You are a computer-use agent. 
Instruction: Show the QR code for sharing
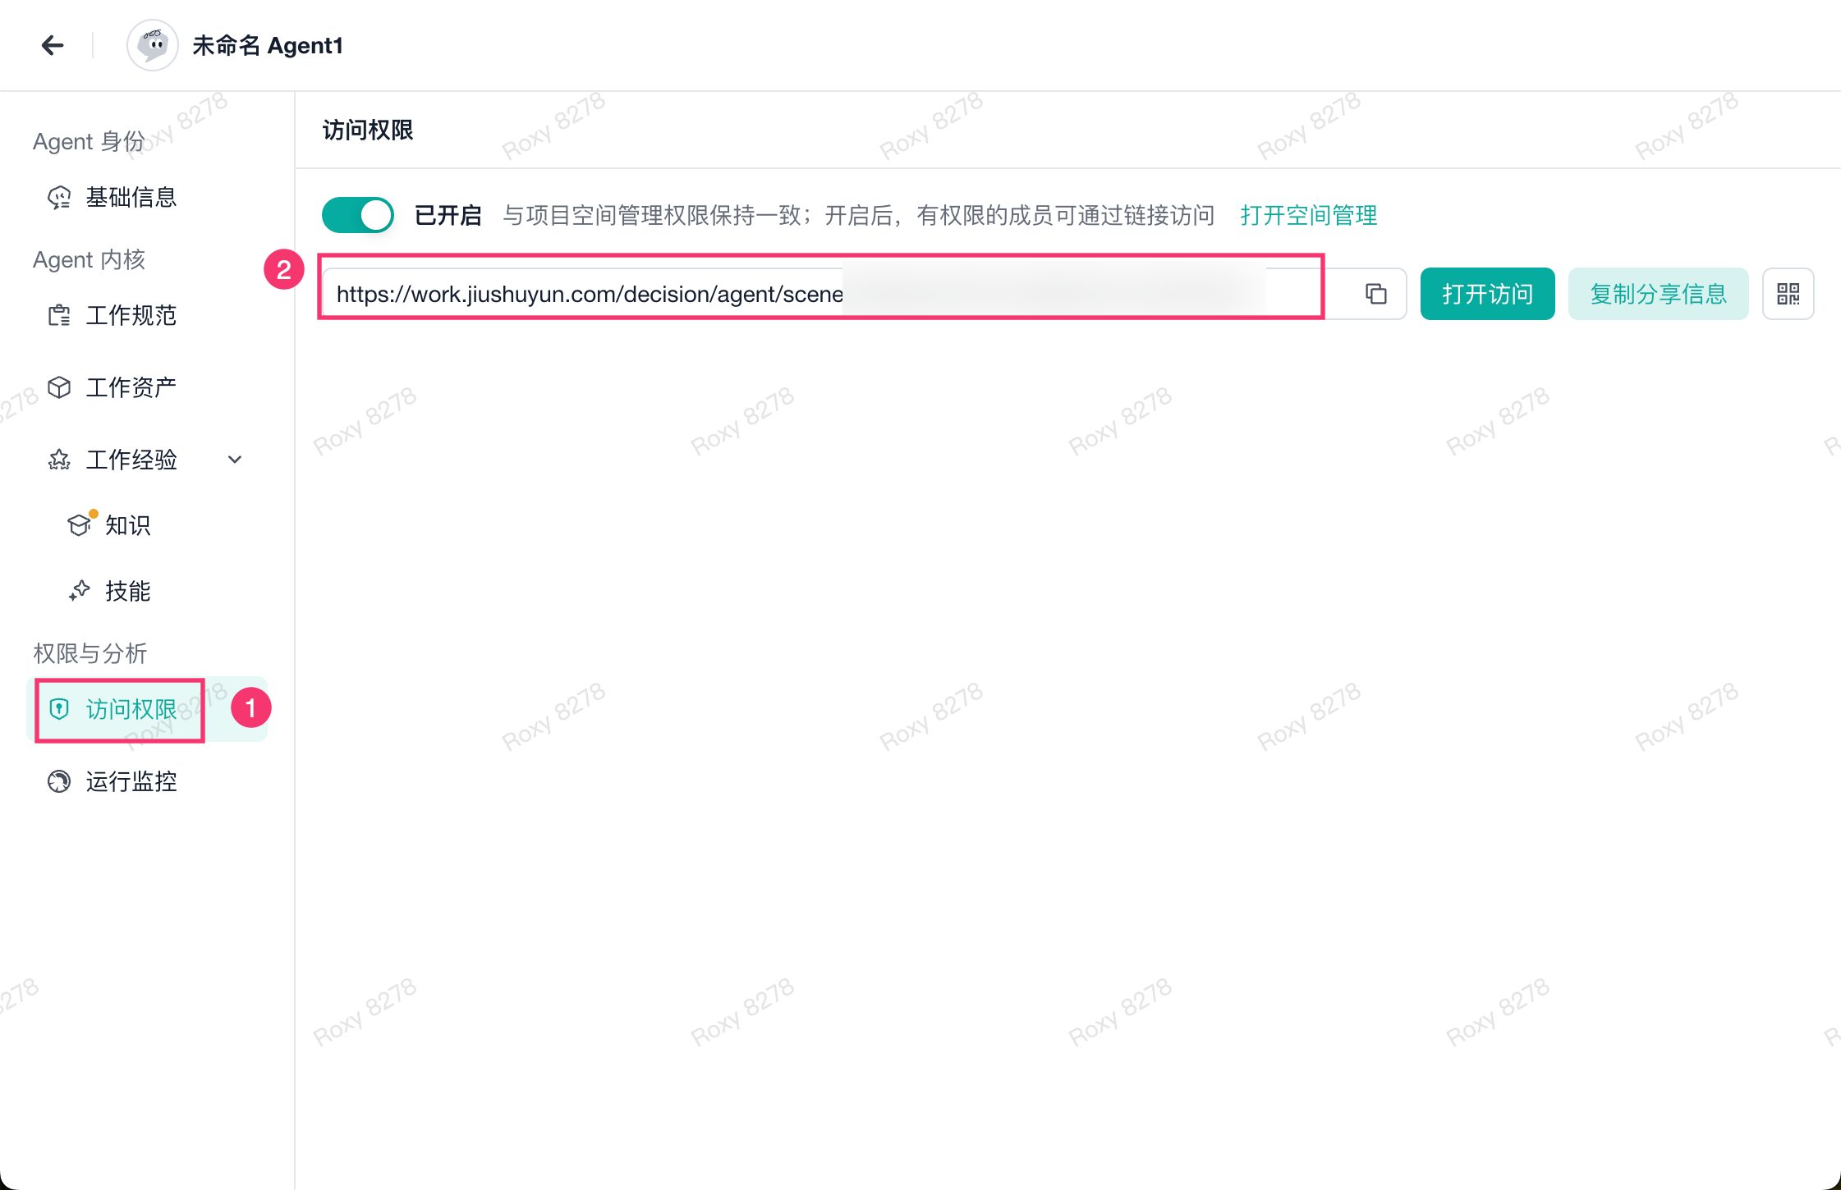(x=1788, y=293)
